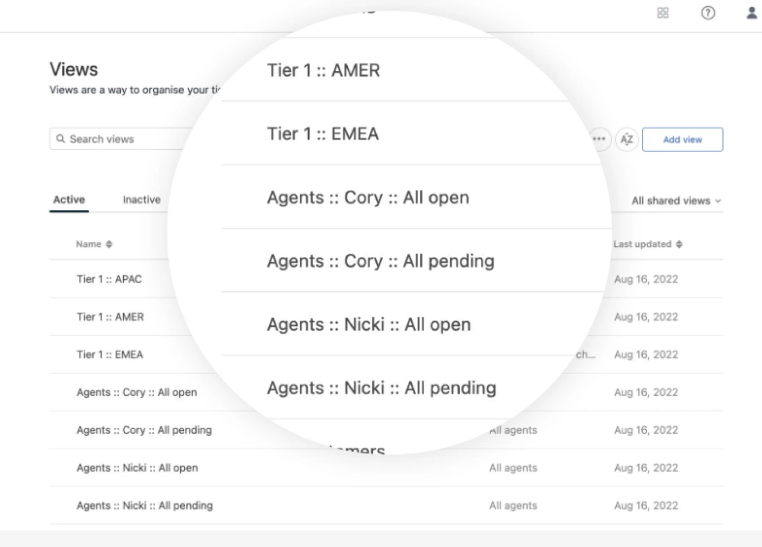Sort by the Name column header
Image resolution: width=762 pixels, height=547 pixels.
(94, 244)
